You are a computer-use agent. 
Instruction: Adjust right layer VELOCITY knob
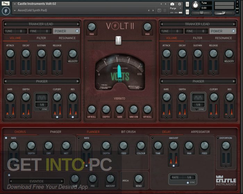[x=229, y=54]
